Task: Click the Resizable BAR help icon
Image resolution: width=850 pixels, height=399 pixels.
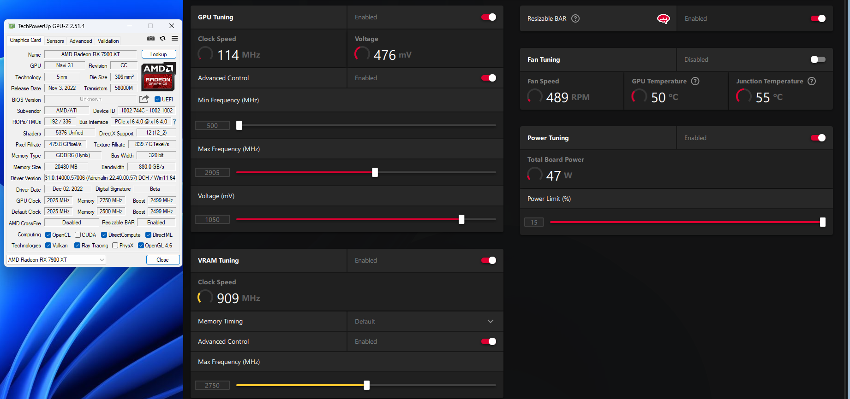Action: (575, 18)
